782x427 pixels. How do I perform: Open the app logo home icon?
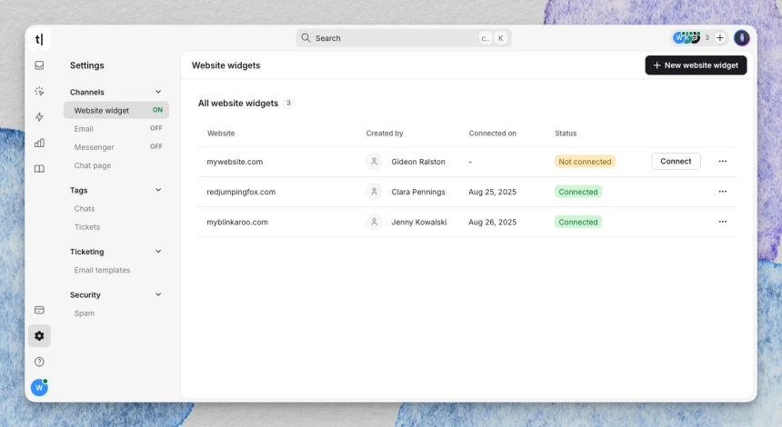[x=39, y=39]
